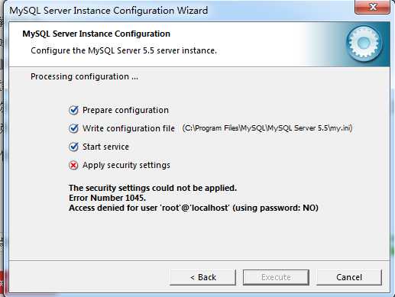Cancel the configuration wizard
This screenshot has width=395, height=297.
pos(349,277)
